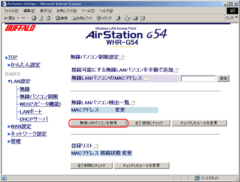Click the Windows flag throbber icon

[x=232, y=11]
